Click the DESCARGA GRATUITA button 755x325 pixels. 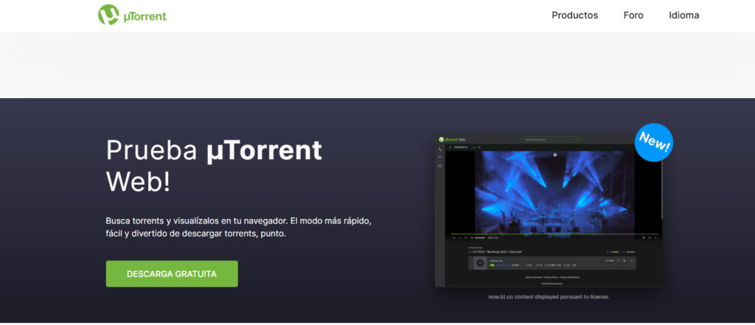click(x=172, y=274)
